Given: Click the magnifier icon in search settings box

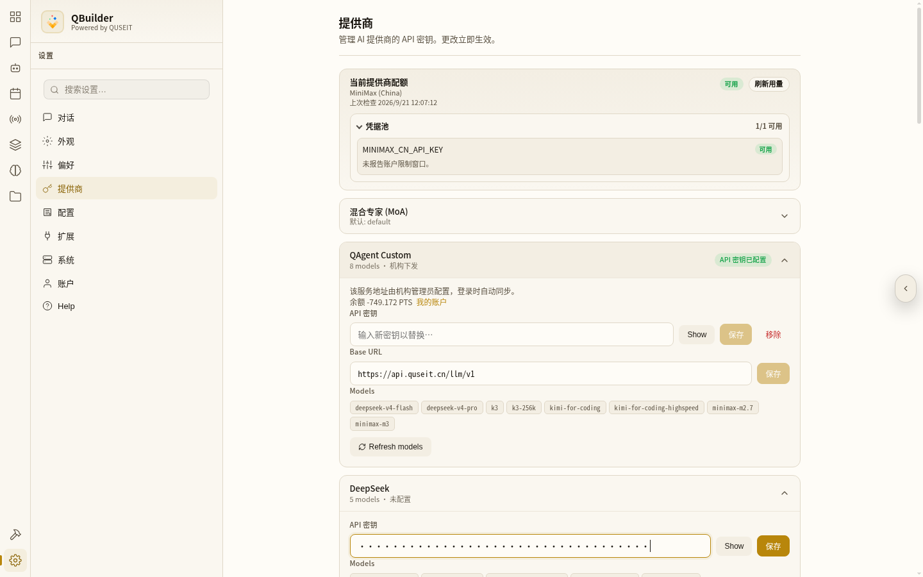Looking at the screenshot, I should point(54,90).
